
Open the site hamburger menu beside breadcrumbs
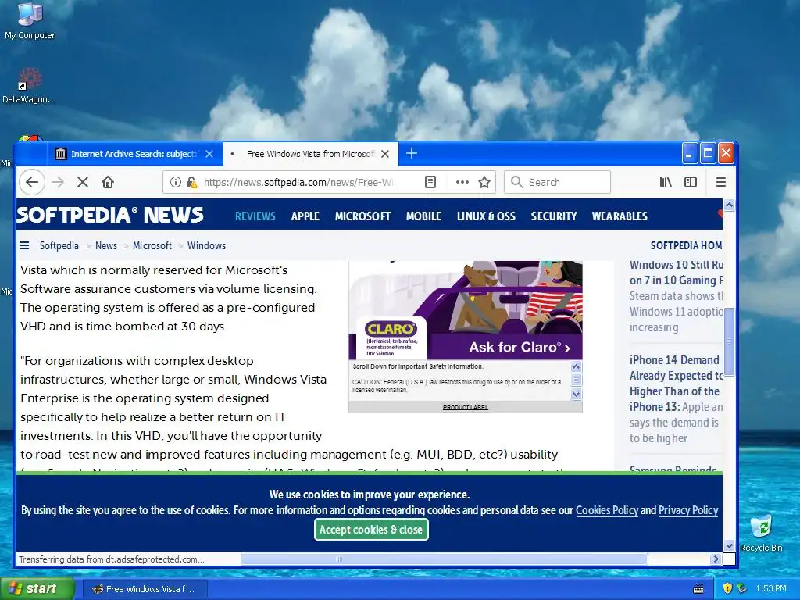click(24, 245)
